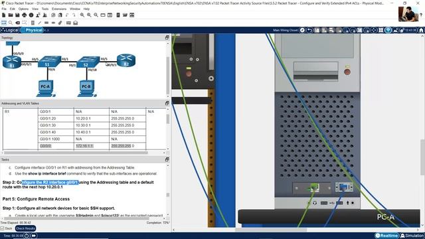Screen dimensions: 425x239
Task: Click switch S1 in the topology diagram
Action: (49, 62)
